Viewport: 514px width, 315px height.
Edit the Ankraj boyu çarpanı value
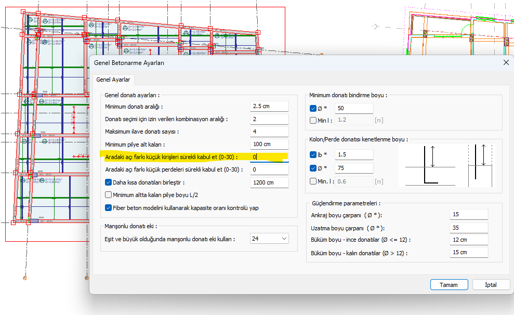click(469, 215)
